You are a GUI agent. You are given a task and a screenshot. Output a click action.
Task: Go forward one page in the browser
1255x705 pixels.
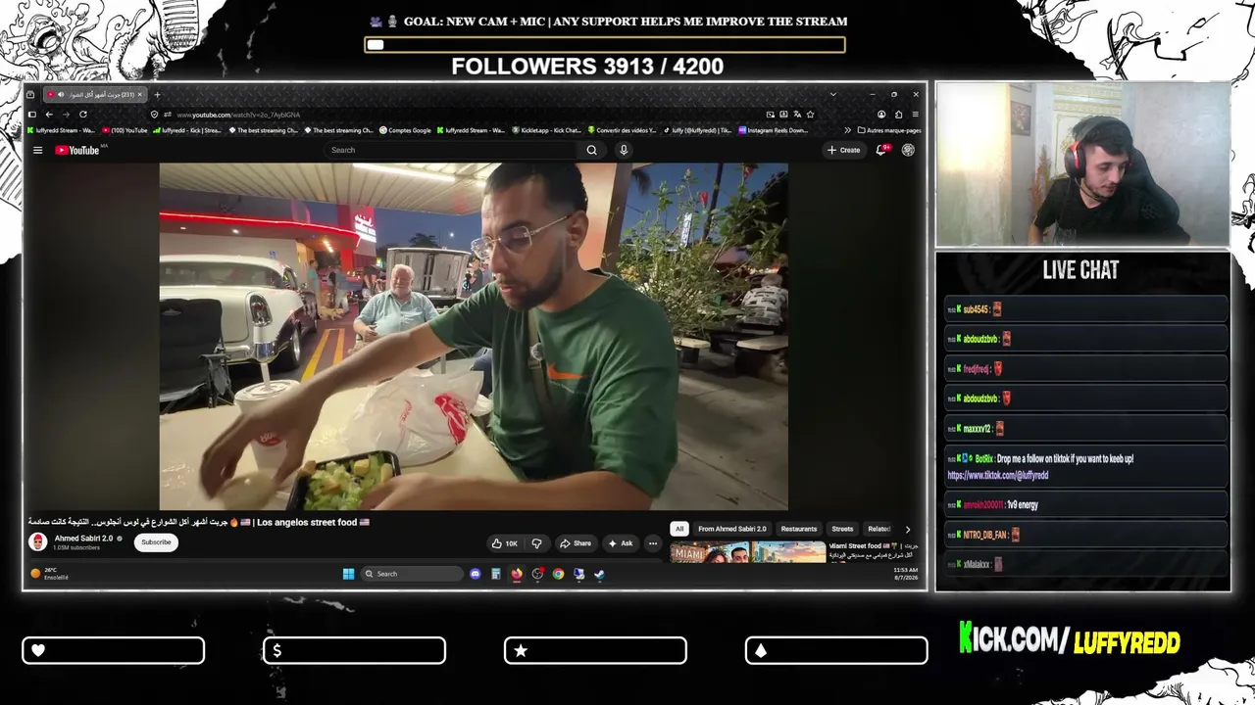[66, 115]
